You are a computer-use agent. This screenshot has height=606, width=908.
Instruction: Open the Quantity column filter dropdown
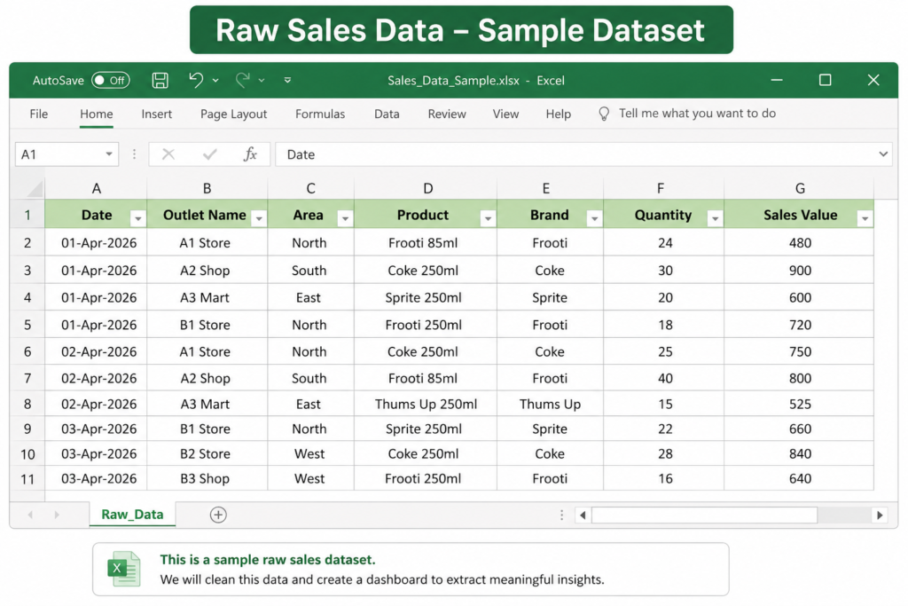click(x=716, y=218)
